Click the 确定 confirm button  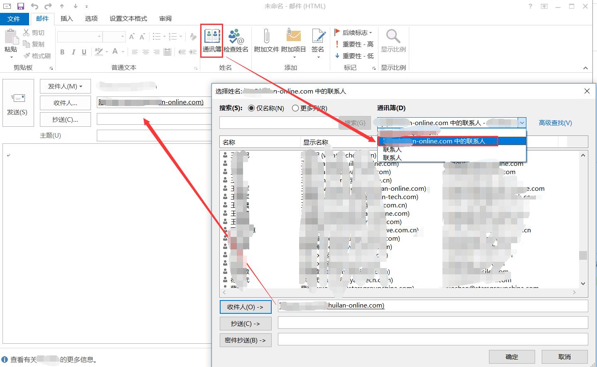(511, 357)
